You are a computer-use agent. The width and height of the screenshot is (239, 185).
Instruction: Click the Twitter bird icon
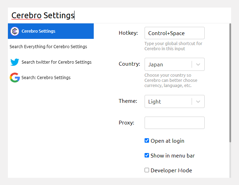pos(15,62)
